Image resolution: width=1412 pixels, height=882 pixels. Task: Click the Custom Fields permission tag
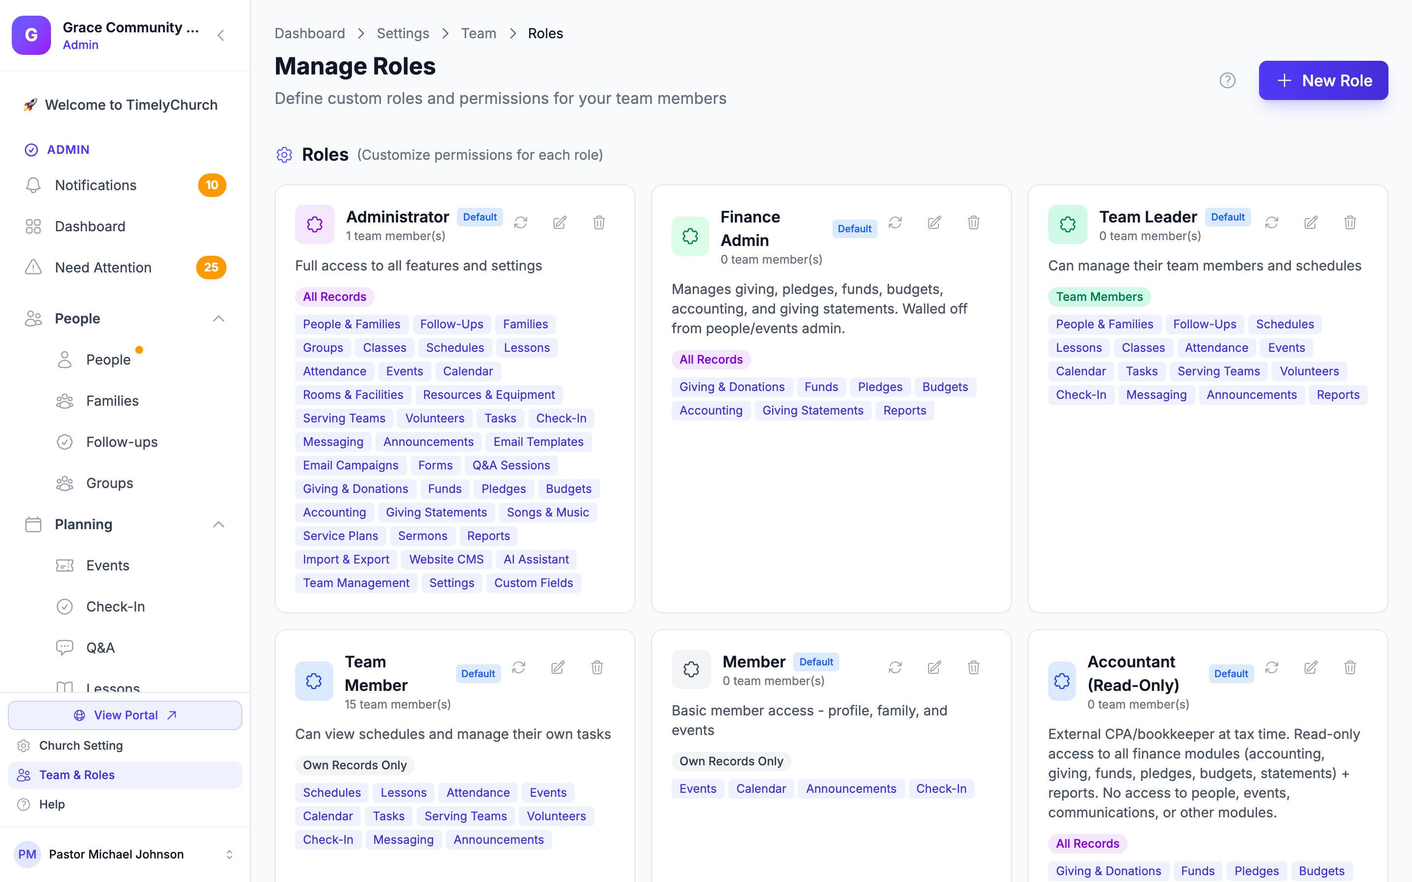(x=533, y=583)
